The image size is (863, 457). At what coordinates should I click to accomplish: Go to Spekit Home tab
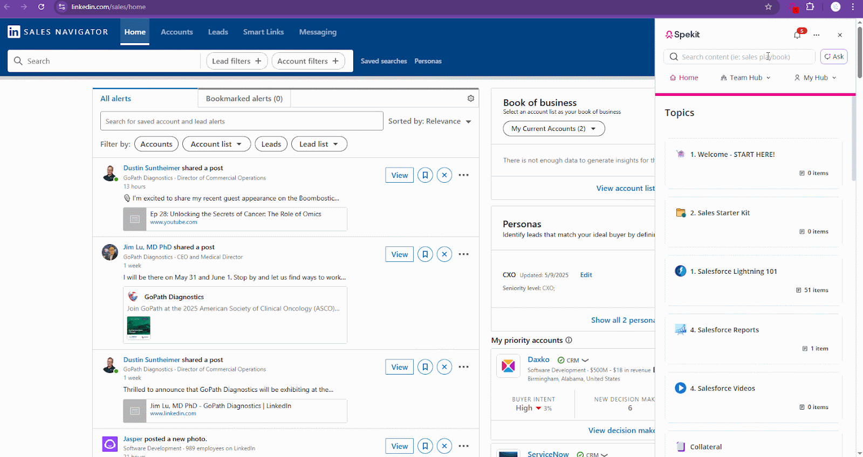(684, 78)
